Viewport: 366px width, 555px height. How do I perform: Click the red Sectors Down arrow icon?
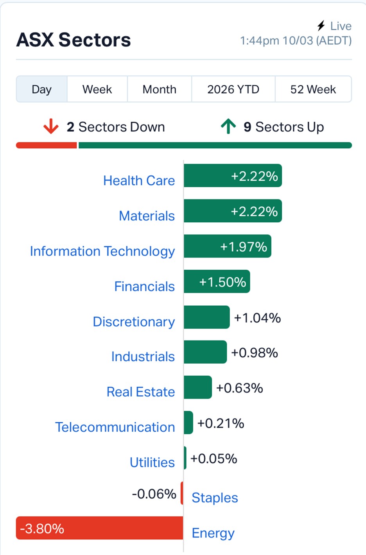coord(51,127)
